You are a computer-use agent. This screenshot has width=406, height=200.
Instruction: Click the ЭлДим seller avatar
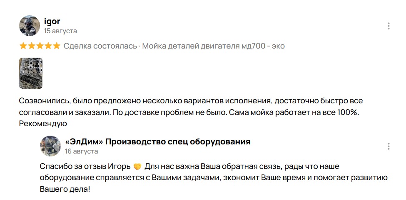[x=50, y=146]
